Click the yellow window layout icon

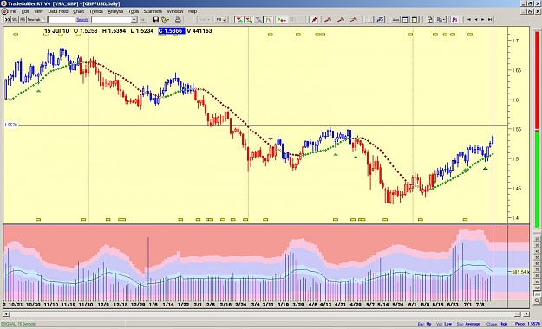[415, 20]
